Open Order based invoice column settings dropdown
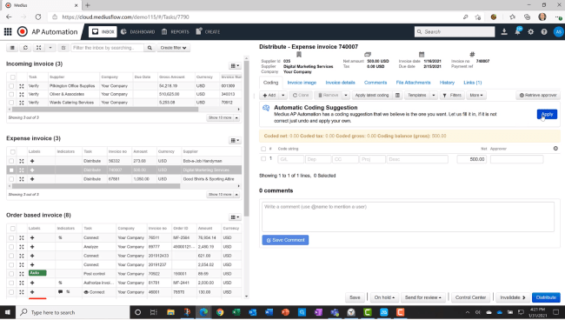 click(235, 217)
